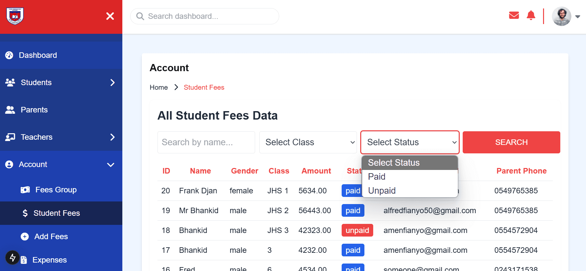
Task: Expand the profile dropdown caret
Action: (x=578, y=17)
